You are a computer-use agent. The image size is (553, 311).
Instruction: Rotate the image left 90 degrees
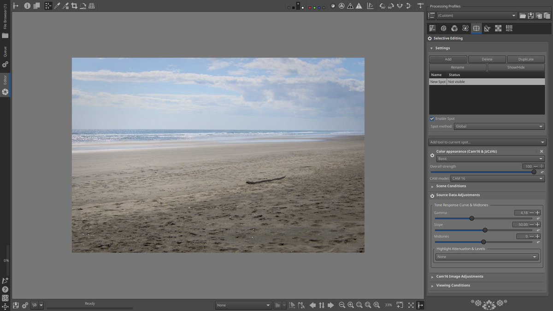382,6
